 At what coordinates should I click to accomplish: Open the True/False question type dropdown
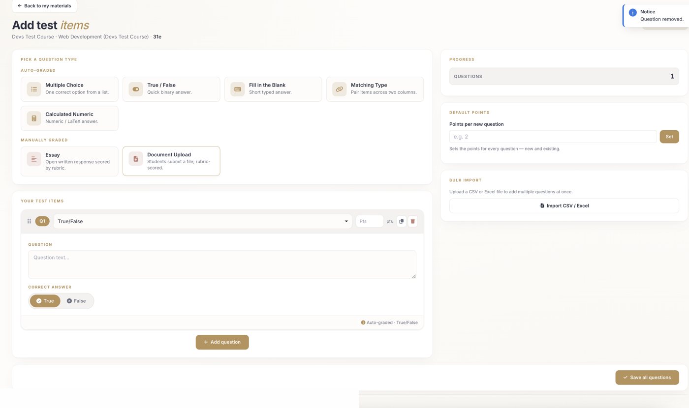coord(203,221)
